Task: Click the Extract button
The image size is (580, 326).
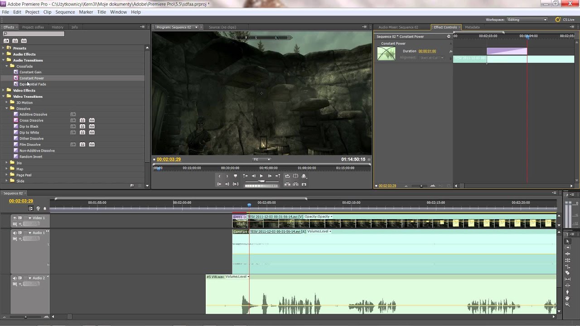Action: click(x=295, y=184)
